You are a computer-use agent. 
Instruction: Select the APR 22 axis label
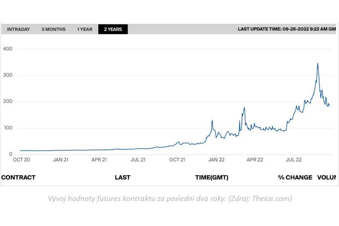pos(255,160)
